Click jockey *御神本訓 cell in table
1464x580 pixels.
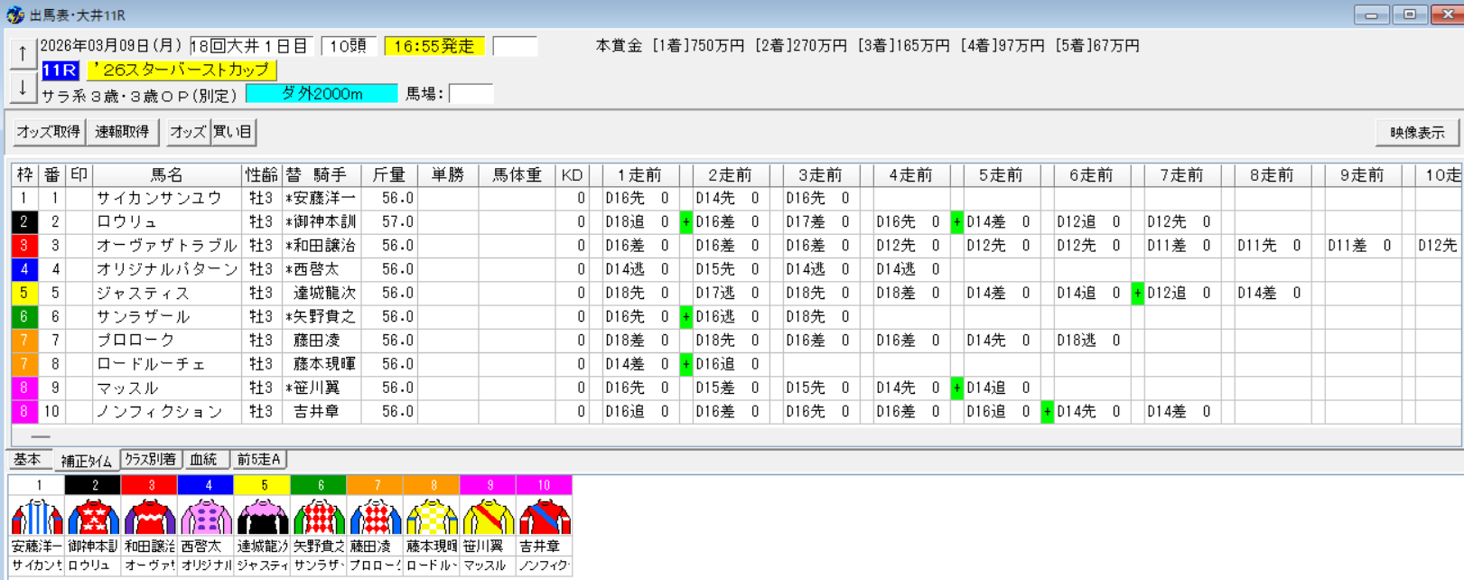pos(321,222)
